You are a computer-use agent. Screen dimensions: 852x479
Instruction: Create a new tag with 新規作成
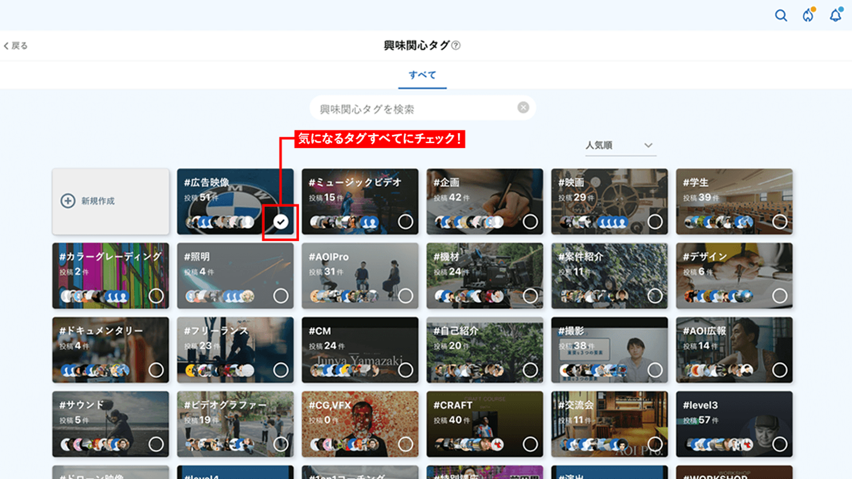coord(110,201)
